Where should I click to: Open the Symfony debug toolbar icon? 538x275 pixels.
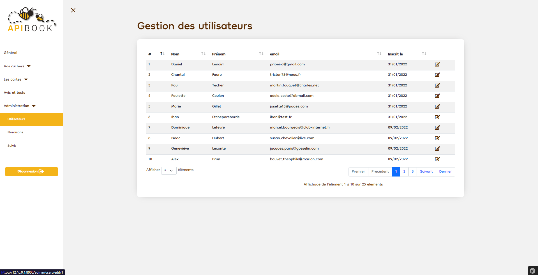532,271
